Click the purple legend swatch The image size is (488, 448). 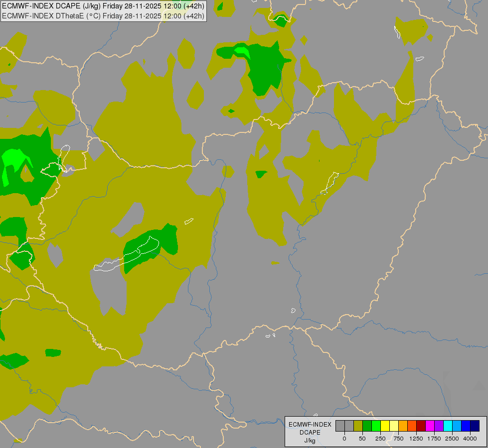tap(439, 426)
